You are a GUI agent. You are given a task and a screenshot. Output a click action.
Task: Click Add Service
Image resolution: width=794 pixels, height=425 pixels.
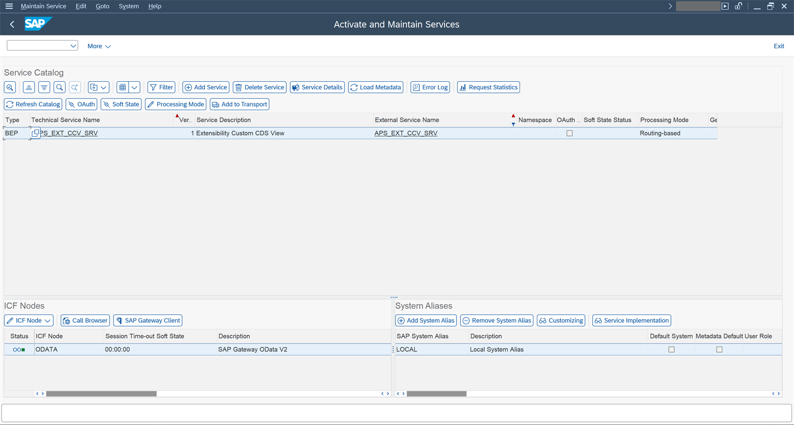point(206,87)
